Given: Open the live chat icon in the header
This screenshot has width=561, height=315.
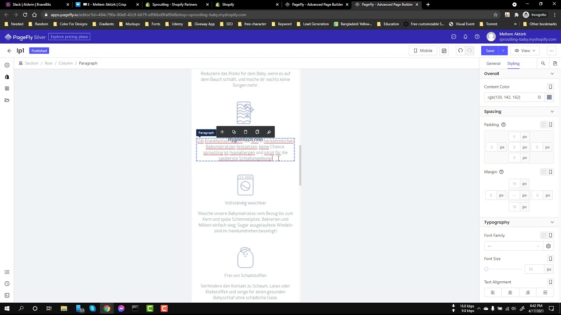Looking at the screenshot, I should 454,37.
